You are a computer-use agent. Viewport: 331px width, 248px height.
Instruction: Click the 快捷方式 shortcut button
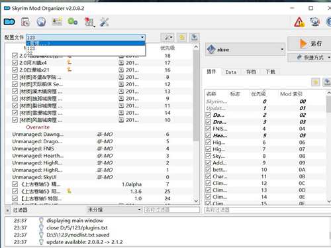coord(309,58)
